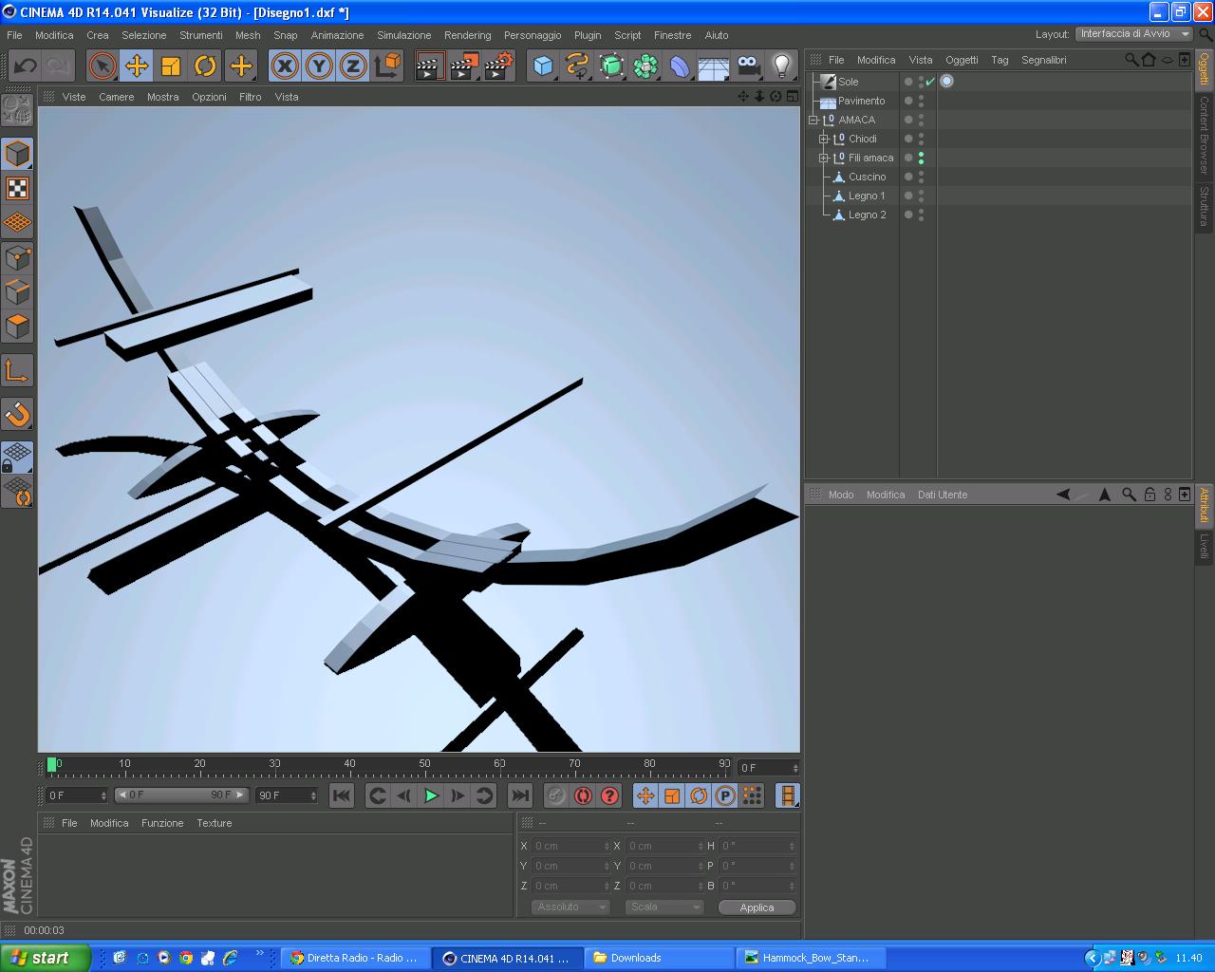Select the Scale tool in top toolbar
The width and height of the screenshot is (1215, 972).
171,65
